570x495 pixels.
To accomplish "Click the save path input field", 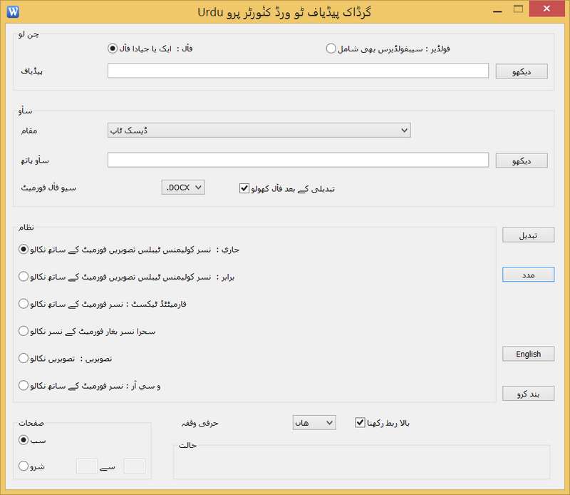I will tap(298, 160).
